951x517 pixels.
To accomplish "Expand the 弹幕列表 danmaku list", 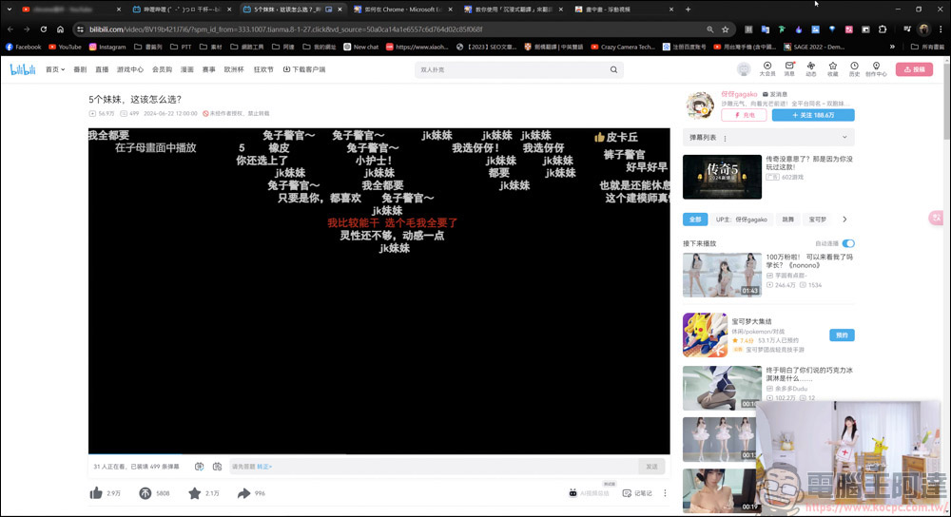I will pyautogui.click(x=844, y=138).
